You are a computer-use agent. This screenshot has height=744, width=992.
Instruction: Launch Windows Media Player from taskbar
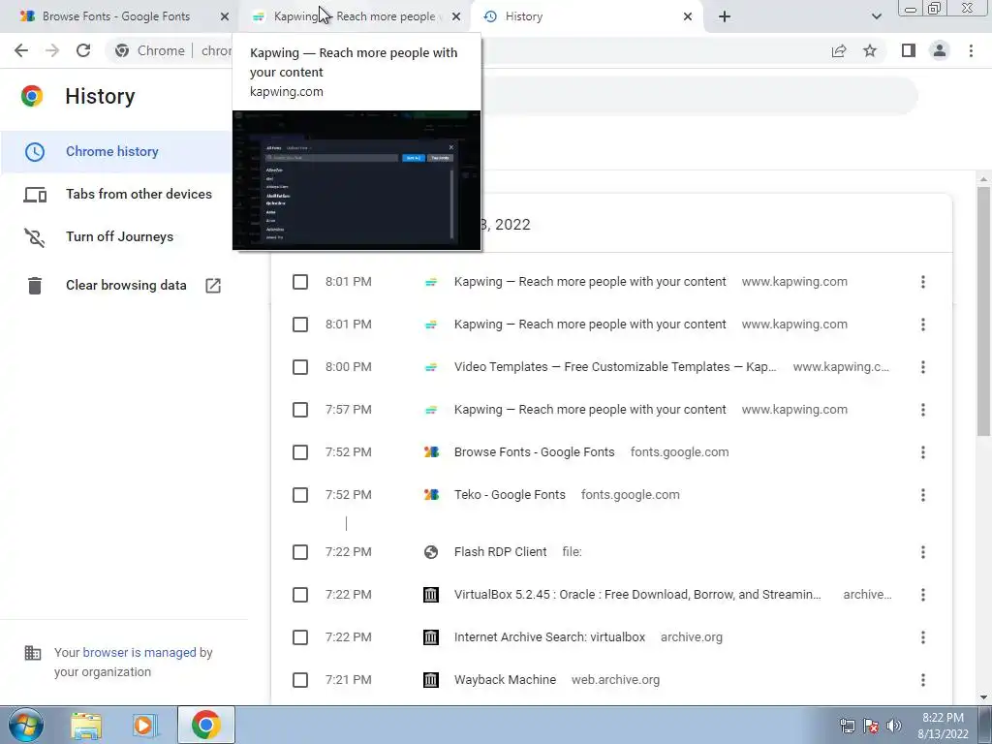(x=145, y=725)
